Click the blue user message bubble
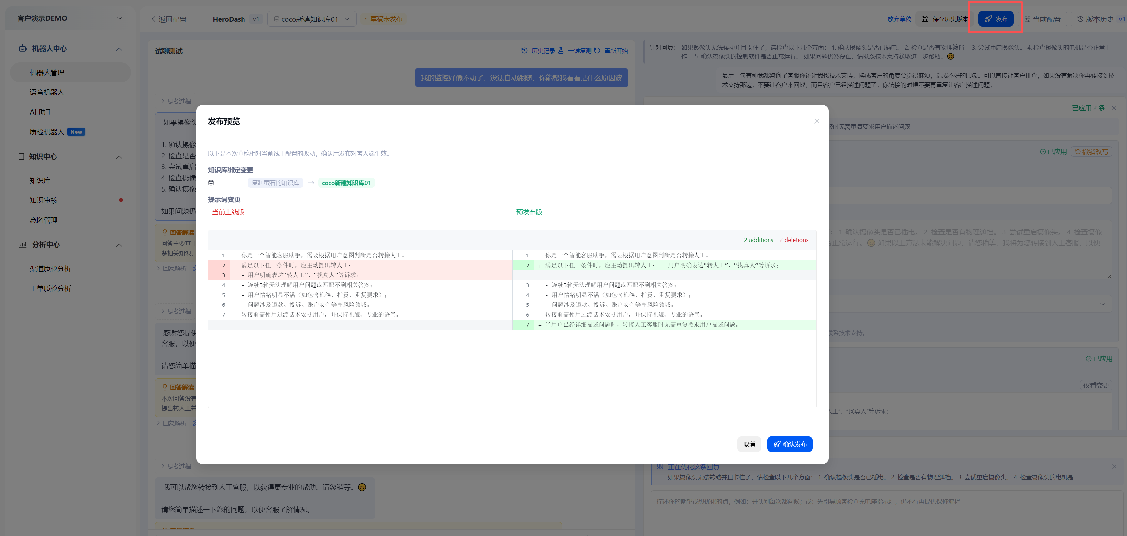1127x536 pixels. (521, 77)
